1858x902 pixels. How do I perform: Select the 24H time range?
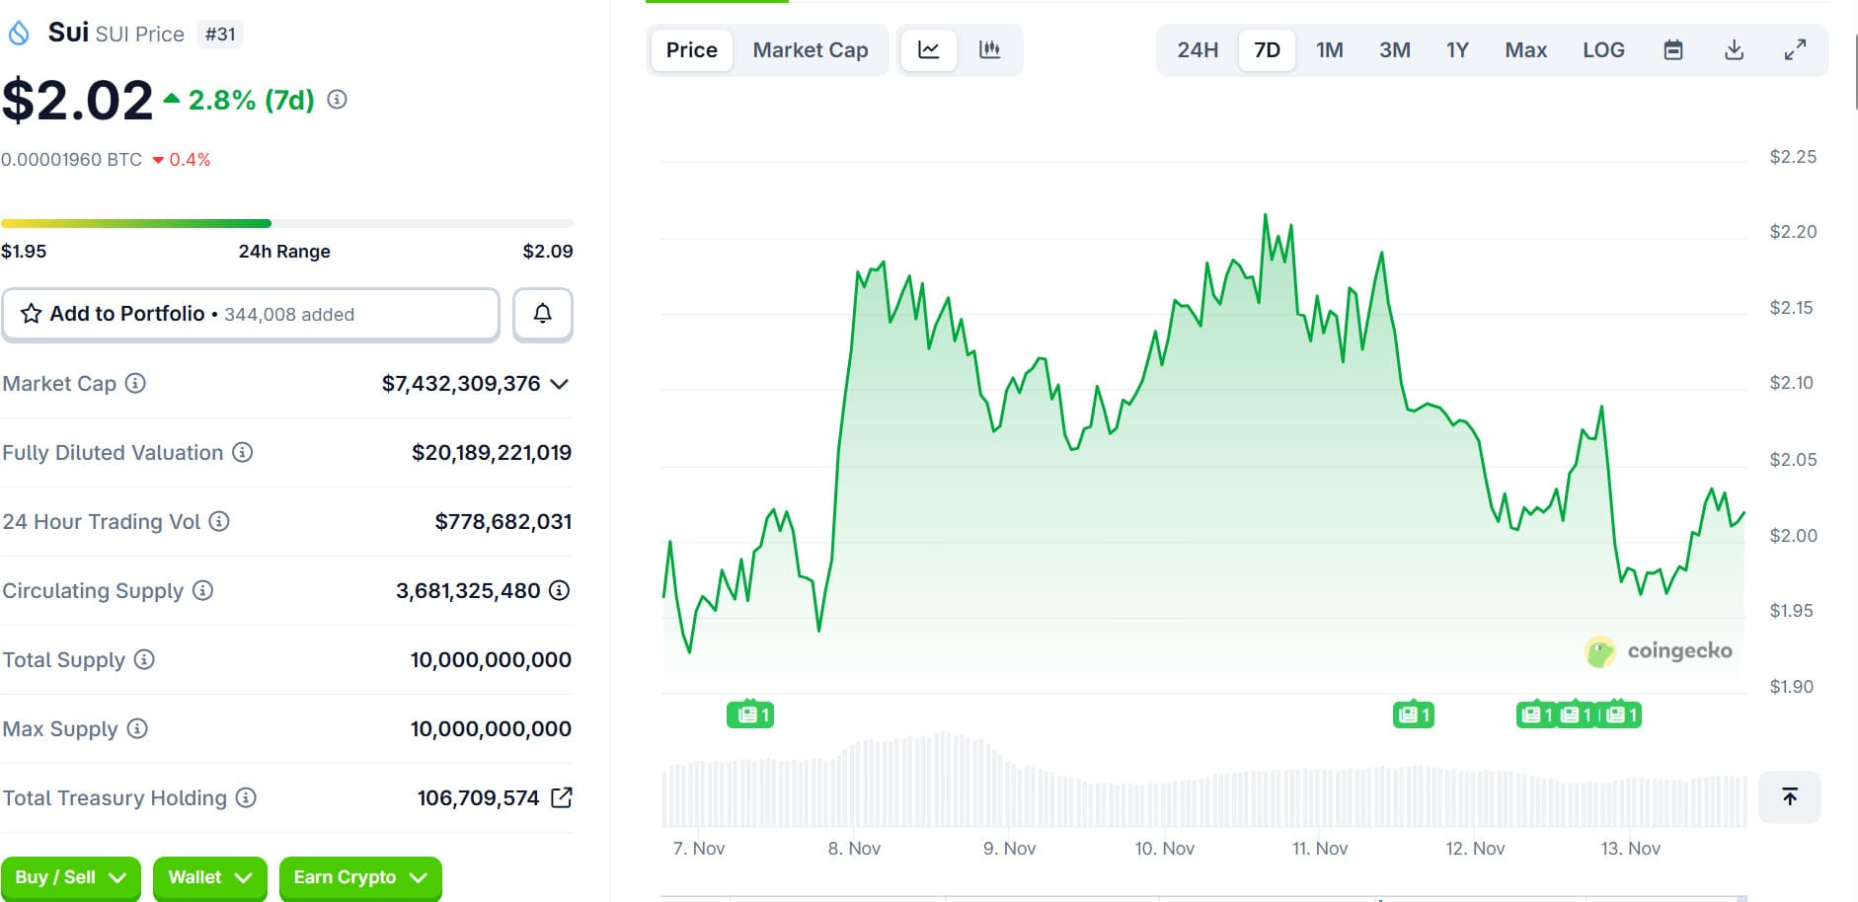[1197, 49]
